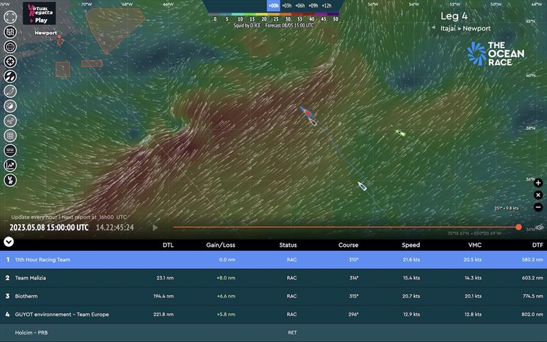547x342 pixels.
Task: Click the wind speed color legend bar
Action: [x=273, y=14]
